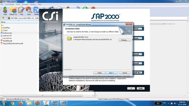Open the Help menu in WinRAR

click(x=40, y=4)
